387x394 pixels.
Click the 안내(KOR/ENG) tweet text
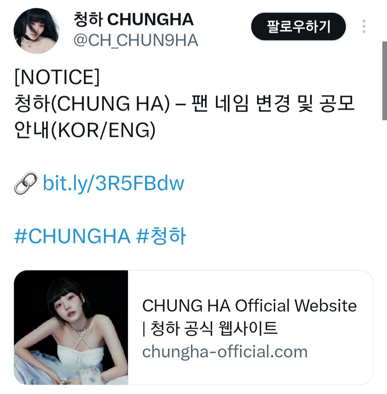85,130
